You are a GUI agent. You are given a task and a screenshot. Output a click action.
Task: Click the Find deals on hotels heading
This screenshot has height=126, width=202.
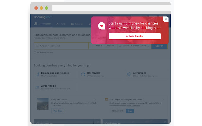click(62, 35)
